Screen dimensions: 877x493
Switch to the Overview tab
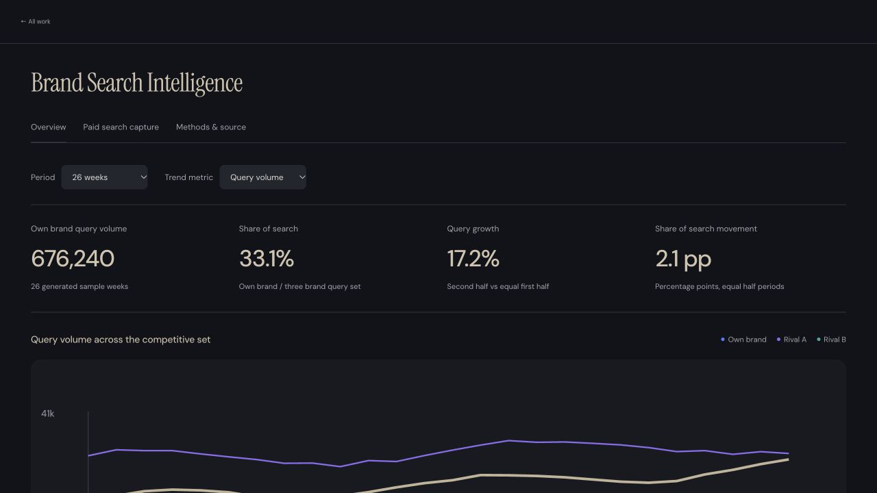(49, 127)
